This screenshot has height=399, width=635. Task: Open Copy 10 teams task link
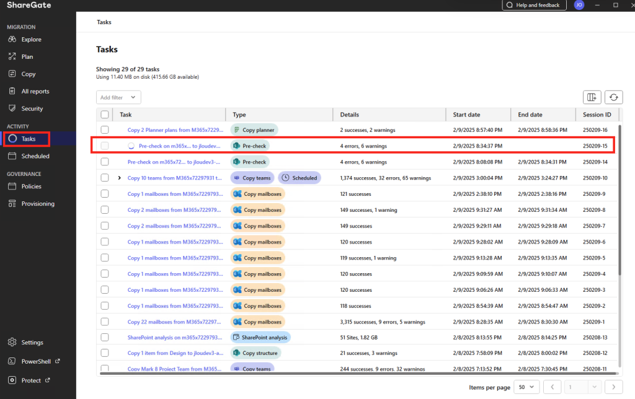tap(174, 178)
